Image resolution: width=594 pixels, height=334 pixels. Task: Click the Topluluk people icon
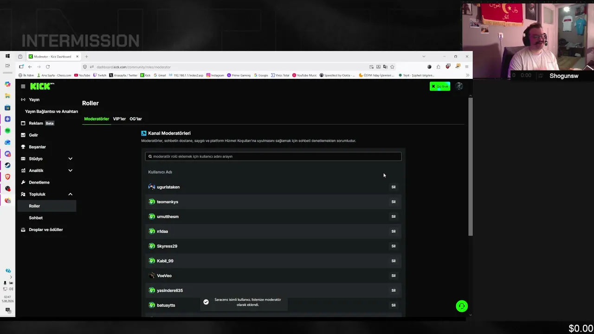(23, 194)
